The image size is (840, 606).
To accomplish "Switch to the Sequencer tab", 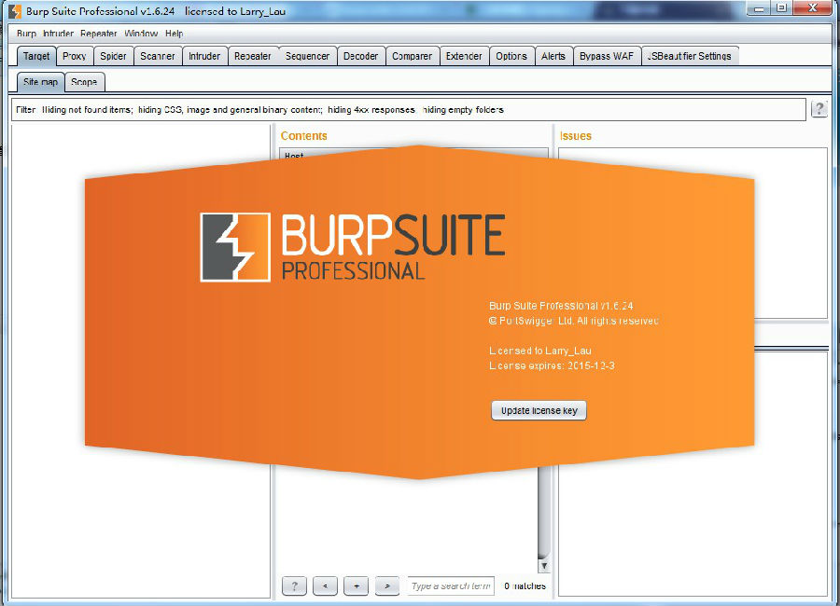I will tap(306, 55).
